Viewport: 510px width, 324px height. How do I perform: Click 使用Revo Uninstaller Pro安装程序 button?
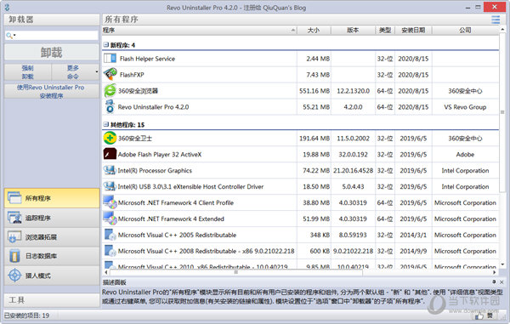coord(52,91)
